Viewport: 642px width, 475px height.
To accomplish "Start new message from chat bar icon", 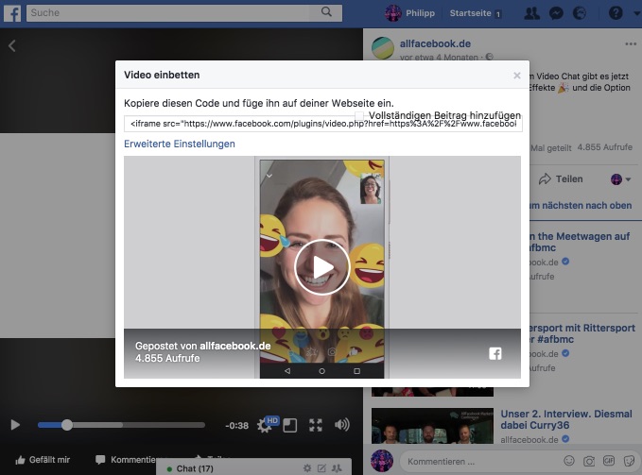I will 321,468.
